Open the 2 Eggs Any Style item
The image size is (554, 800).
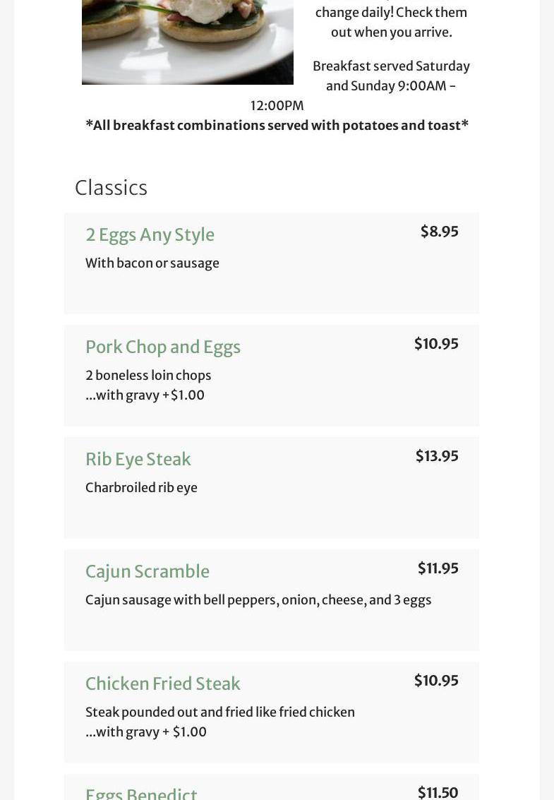pyautogui.click(x=150, y=234)
